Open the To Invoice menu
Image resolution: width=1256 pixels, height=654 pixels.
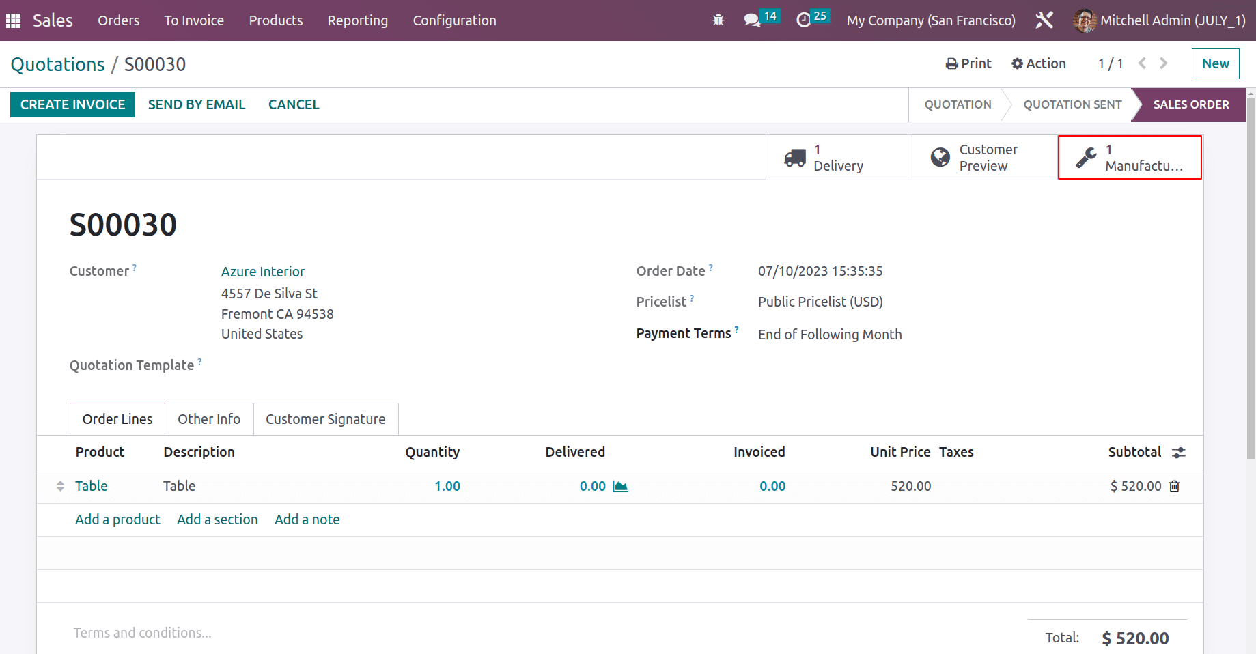[x=194, y=20]
